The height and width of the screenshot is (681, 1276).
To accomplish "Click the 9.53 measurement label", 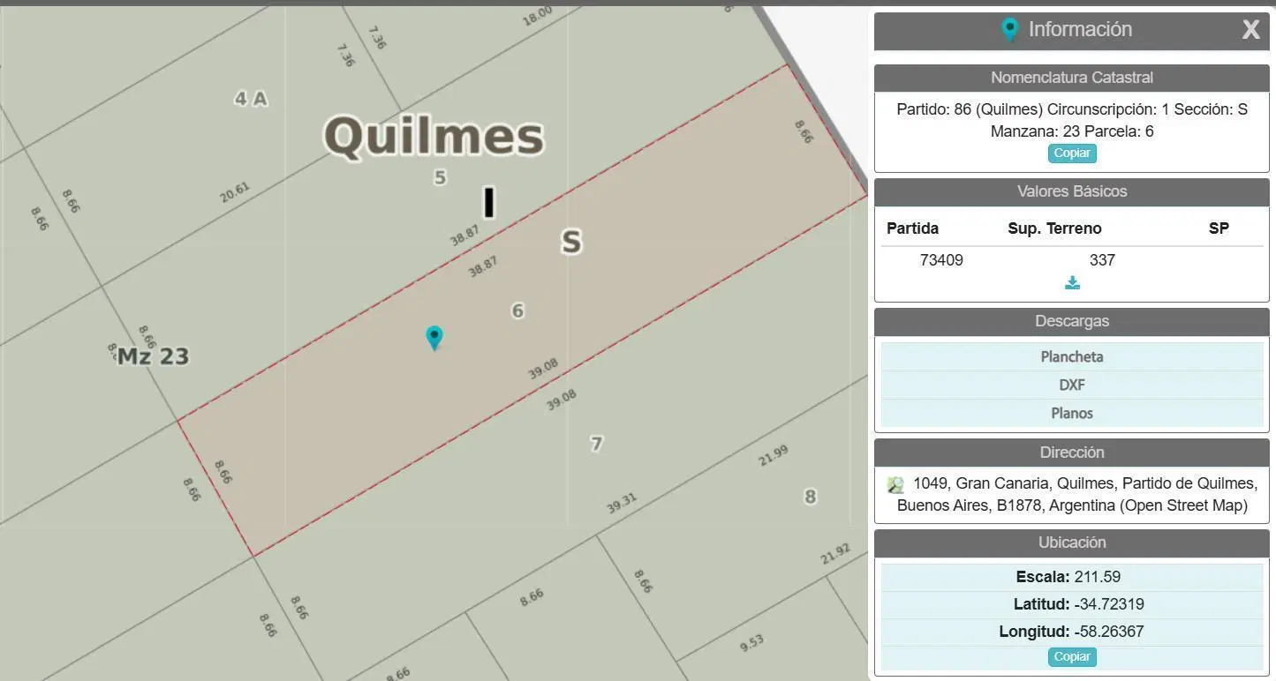I will (x=751, y=642).
